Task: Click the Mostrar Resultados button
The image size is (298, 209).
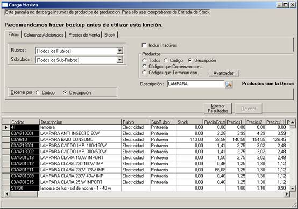Action: tap(218, 109)
